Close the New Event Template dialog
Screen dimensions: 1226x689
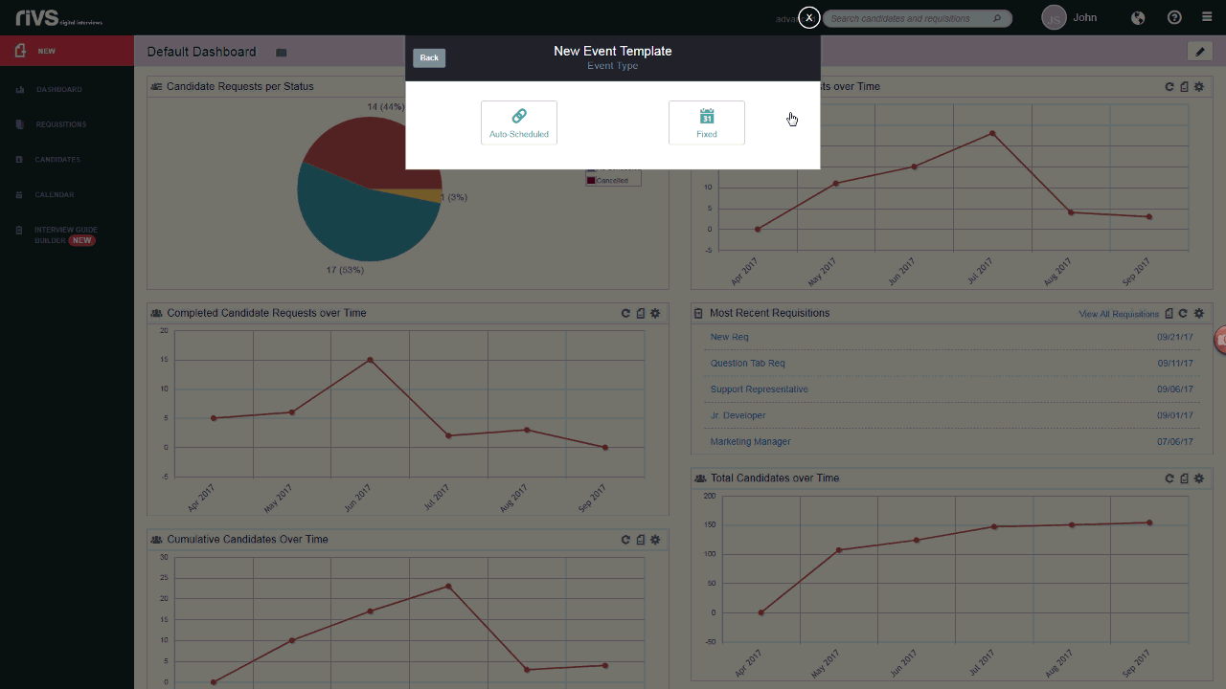[809, 17]
